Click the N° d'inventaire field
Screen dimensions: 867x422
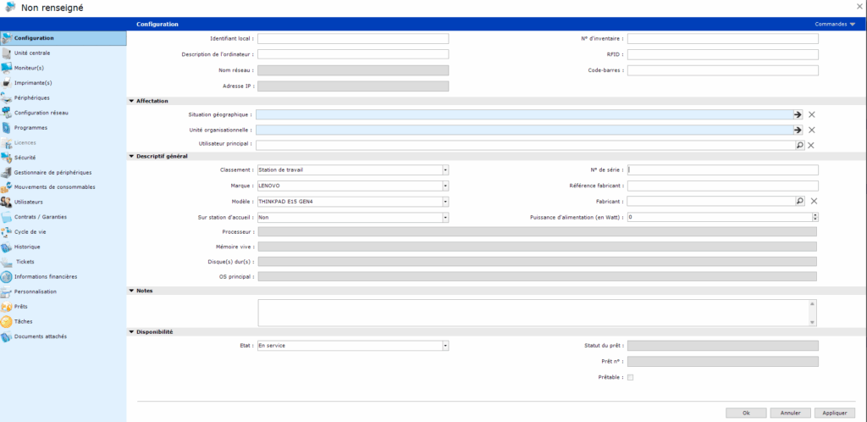(723, 39)
